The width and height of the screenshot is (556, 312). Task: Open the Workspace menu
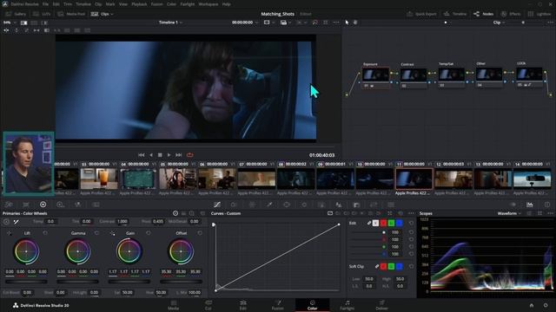208,4
